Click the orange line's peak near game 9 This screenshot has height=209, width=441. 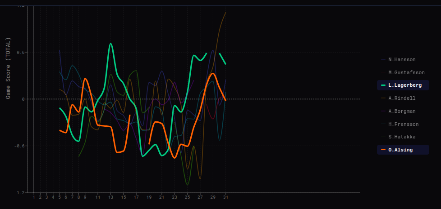[x=85, y=79]
